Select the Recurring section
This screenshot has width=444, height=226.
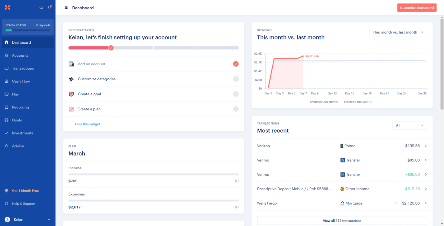pyautogui.click(x=20, y=107)
